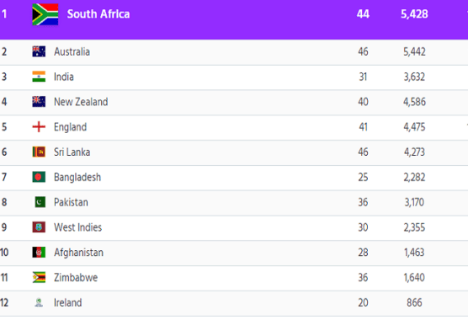Click South Africa's points 5,428
The width and height of the screenshot is (468, 320).
[x=414, y=14]
